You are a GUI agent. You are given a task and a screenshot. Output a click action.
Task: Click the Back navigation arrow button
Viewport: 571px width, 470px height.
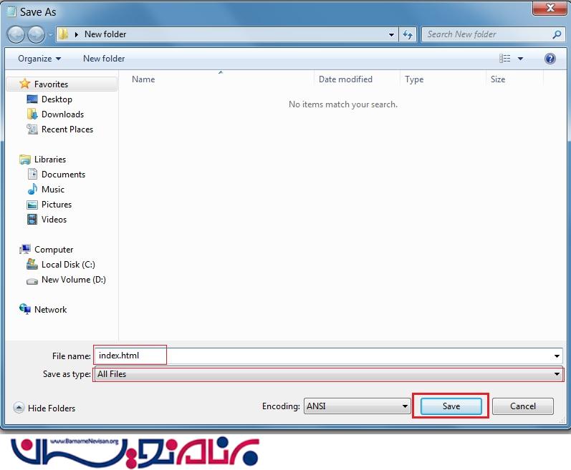pyautogui.click(x=16, y=34)
